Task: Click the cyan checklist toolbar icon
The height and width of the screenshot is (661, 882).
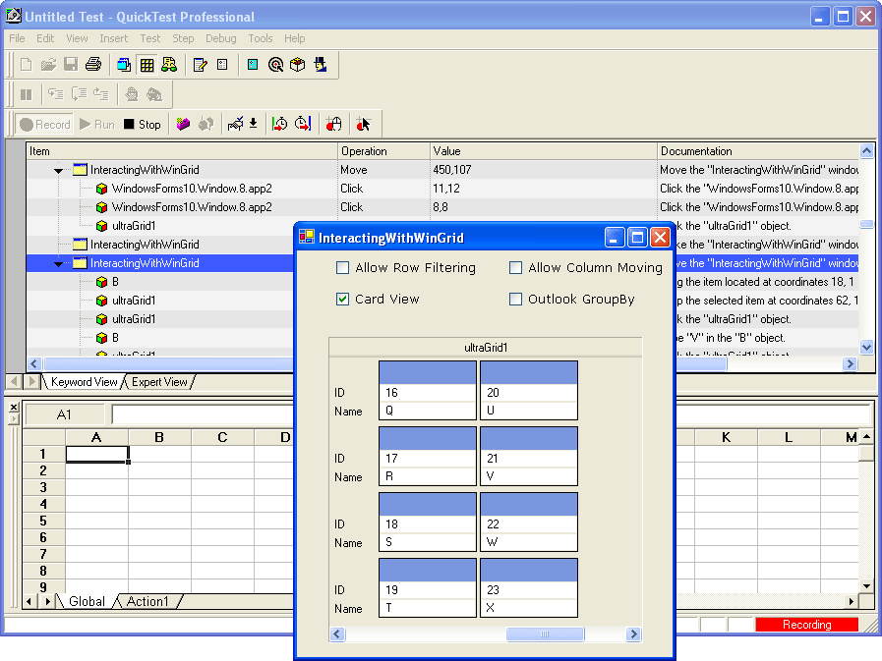Action: 253,65
